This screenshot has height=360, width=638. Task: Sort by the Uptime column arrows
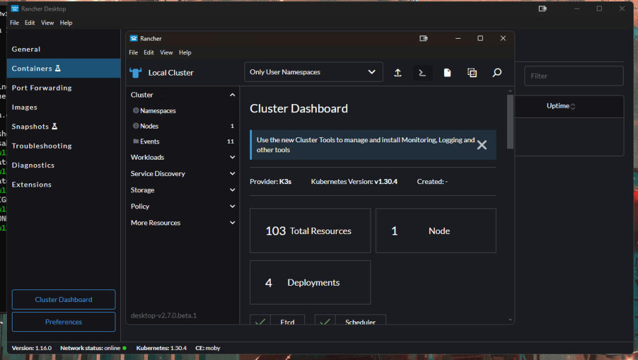pos(573,106)
